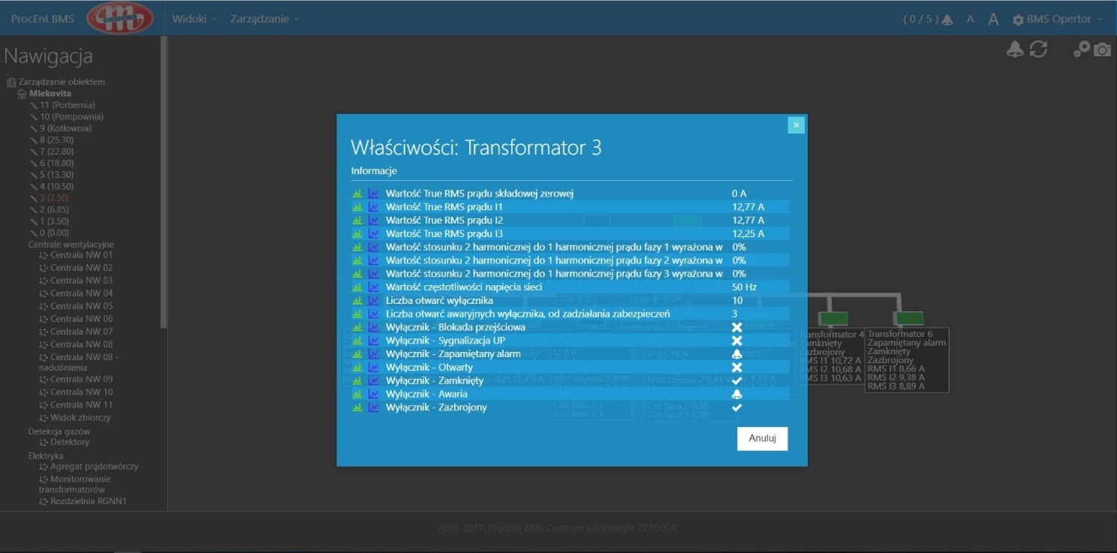Viewport: 1117px width, 553px height.
Task: Click Transformator 6 info box in background
Action: click(907, 360)
